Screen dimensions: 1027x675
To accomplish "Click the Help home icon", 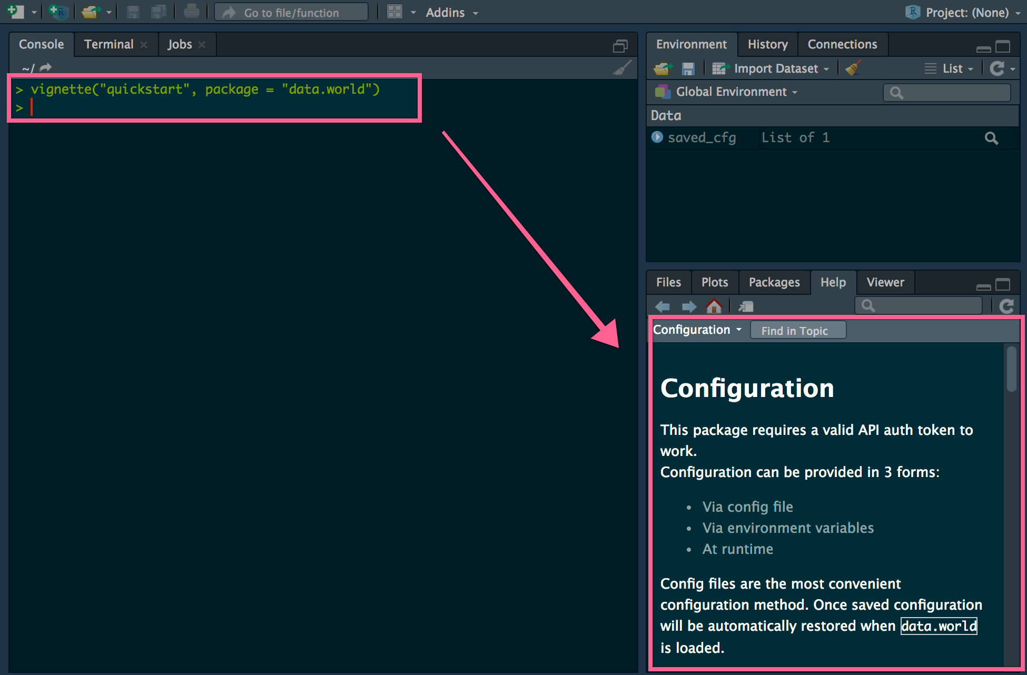I will (714, 306).
